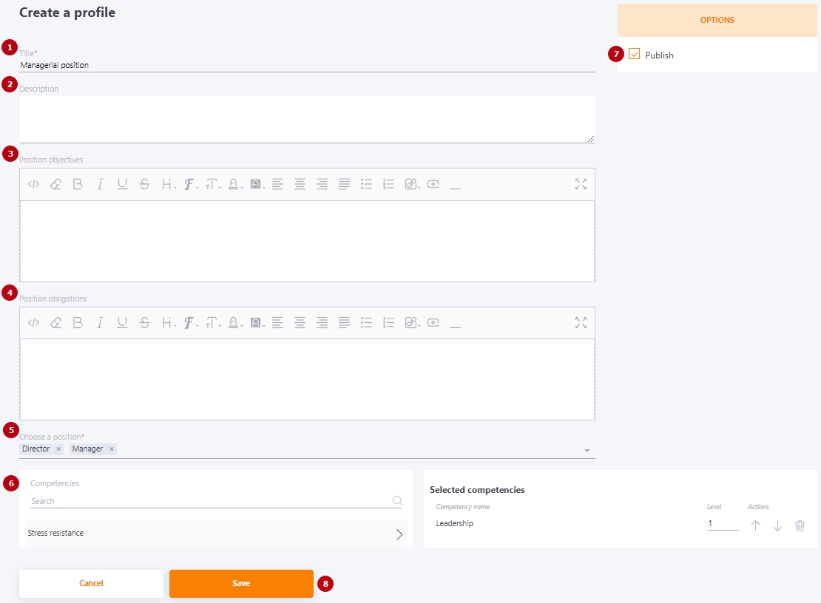Click inside the Description text area

[x=308, y=119]
